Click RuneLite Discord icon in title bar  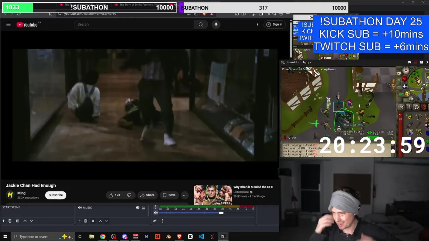409,62
